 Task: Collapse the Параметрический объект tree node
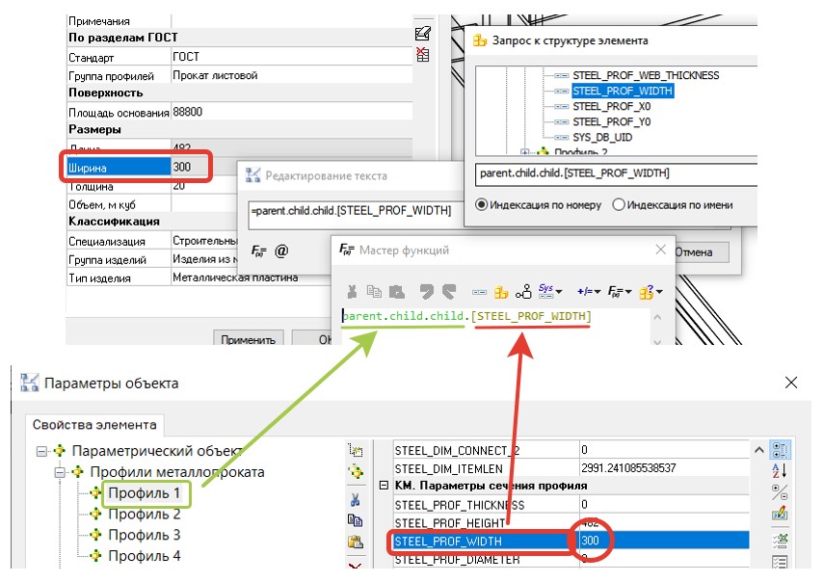pos(42,451)
